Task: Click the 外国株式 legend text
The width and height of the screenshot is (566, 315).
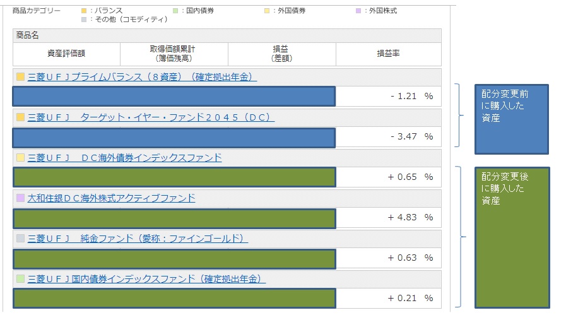Action: [383, 11]
